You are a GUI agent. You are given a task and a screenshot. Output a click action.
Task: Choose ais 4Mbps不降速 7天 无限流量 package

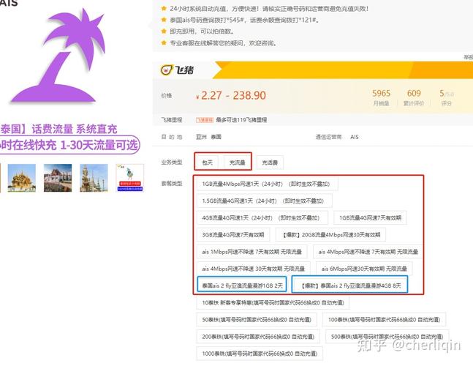point(368,252)
